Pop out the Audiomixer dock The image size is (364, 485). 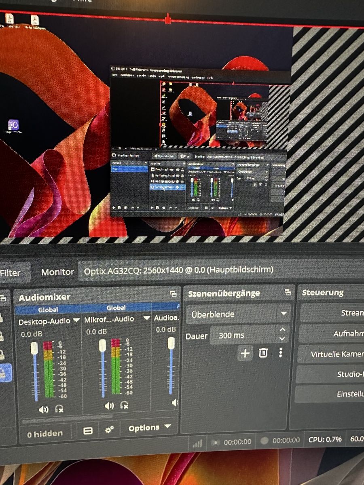[x=173, y=293]
